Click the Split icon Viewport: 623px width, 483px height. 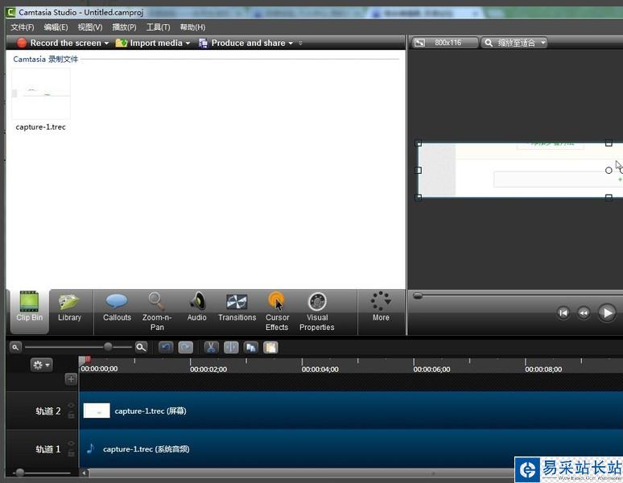pos(231,348)
